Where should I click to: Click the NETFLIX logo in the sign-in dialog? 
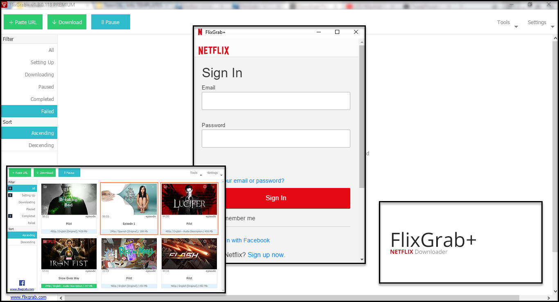click(214, 50)
